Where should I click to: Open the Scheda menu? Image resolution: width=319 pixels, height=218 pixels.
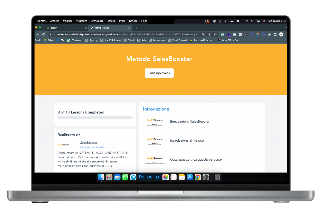coord(133,21)
